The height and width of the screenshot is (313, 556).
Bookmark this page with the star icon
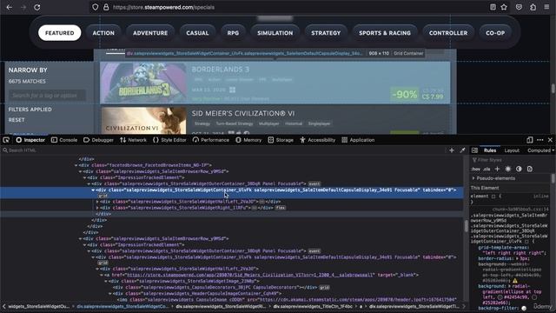click(x=504, y=7)
